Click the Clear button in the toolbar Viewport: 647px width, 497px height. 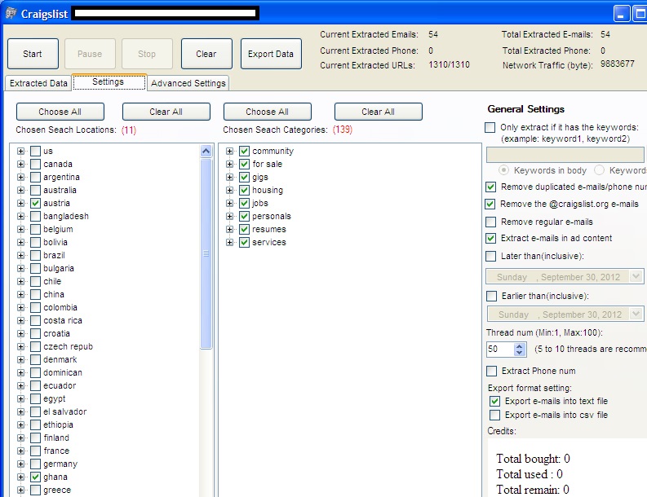[206, 54]
